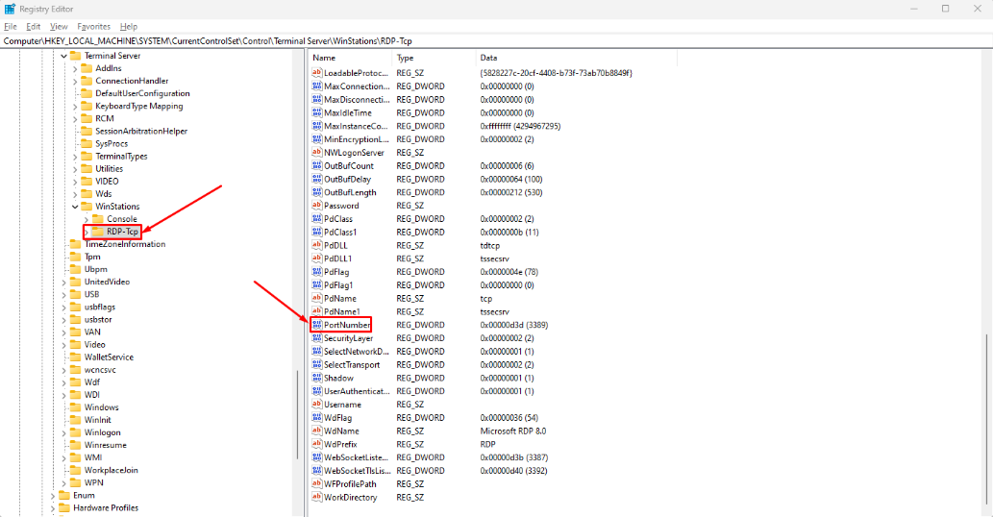
Task: Select the WdName string value icon
Action: [x=317, y=431]
